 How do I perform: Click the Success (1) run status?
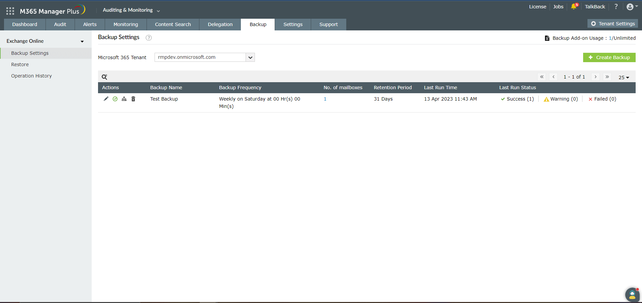coord(517,99)
